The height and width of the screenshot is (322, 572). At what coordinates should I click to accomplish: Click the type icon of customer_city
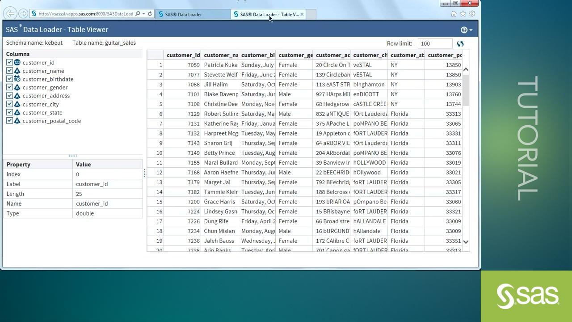point(17,104)
